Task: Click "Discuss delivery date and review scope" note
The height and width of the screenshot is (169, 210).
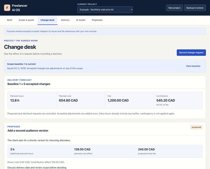Action: pos(37,167)
